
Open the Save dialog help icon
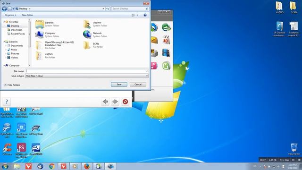coord(145,15)
